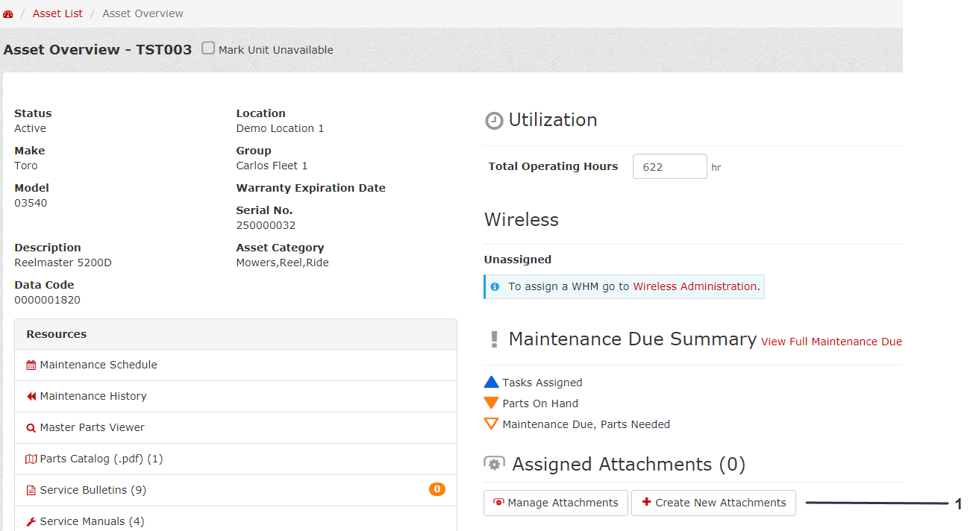This screenshot has height=531, width=976.
Task: Open Maintenance Schedule resource
Action: point(98,365)
